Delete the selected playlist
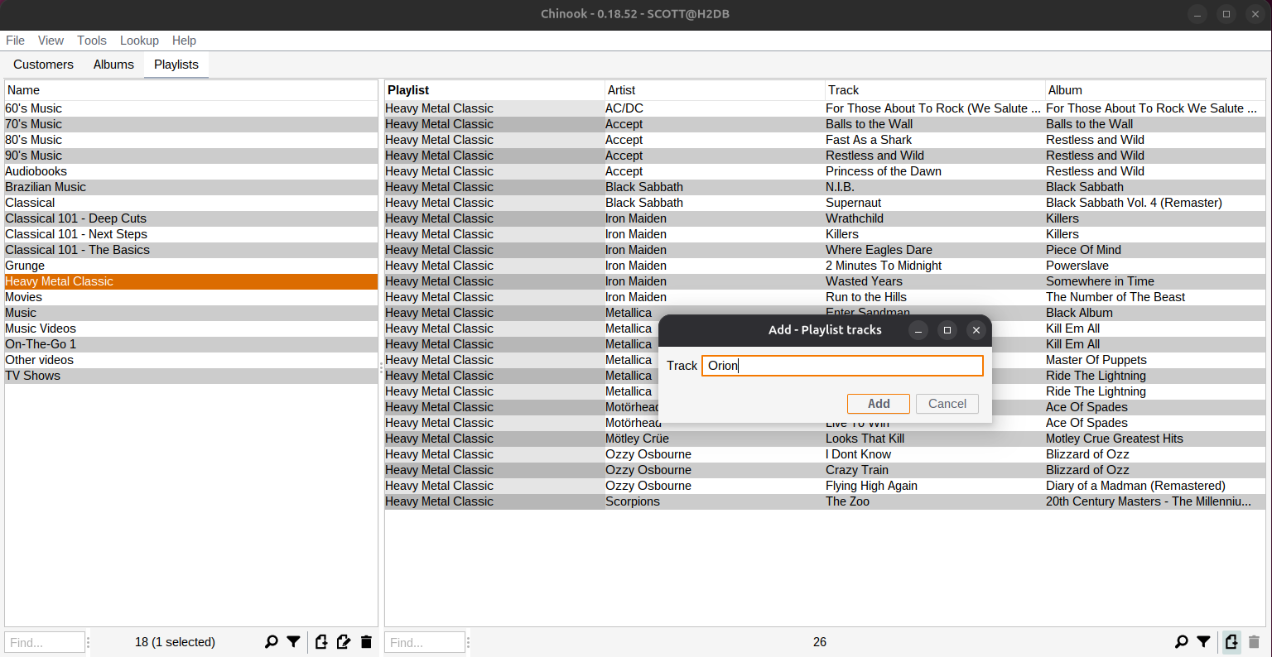 [x=366, y=641]
